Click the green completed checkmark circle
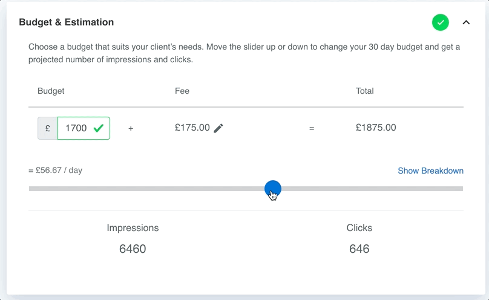This screenshot has height=300, width=489. click(x=441, y=22)
